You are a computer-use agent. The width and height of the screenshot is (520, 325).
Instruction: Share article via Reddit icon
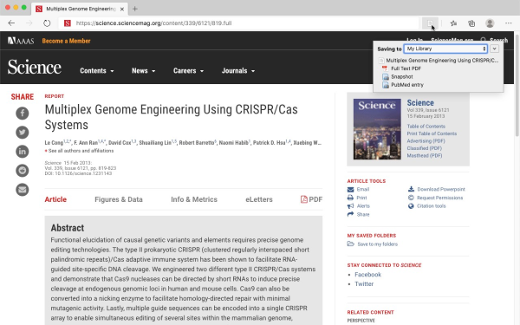(x=23, y=171)
